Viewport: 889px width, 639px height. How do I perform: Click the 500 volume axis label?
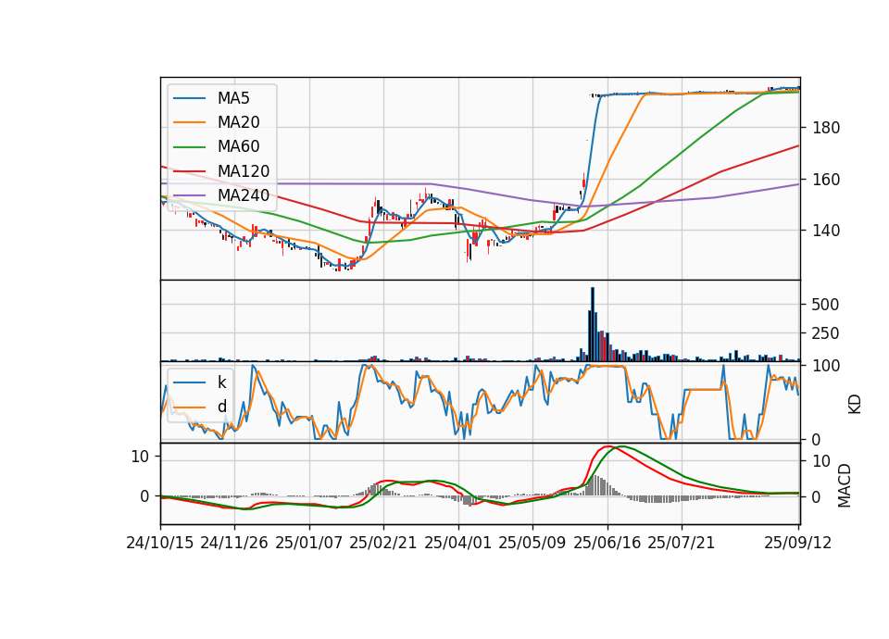click(825, 305)
